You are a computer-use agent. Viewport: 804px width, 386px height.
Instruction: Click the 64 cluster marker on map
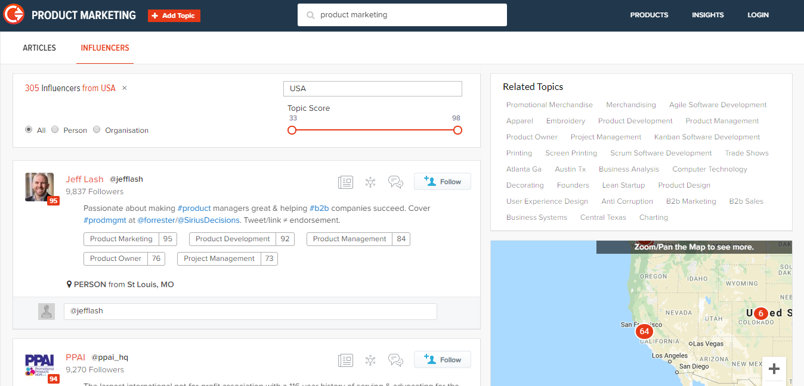pyautogui.click(x=644, y=331)
